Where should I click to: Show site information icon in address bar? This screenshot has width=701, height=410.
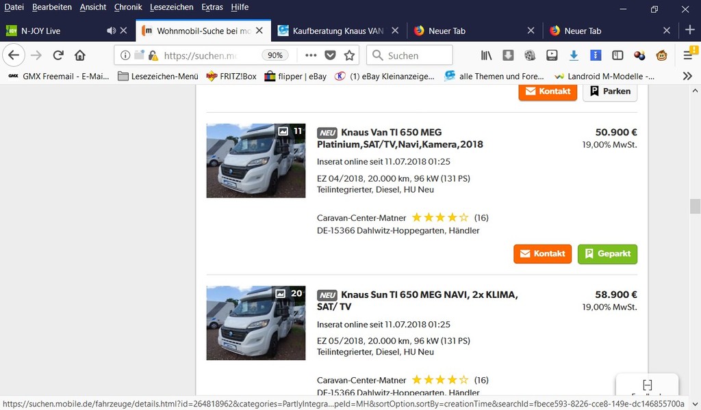click(125, 55)
